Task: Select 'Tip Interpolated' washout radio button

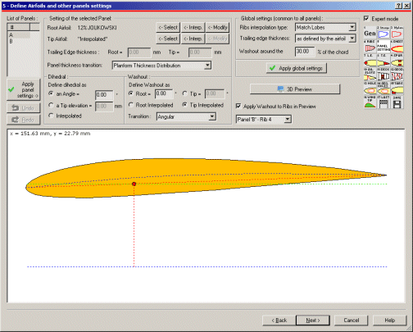Action: pos(185,105)
